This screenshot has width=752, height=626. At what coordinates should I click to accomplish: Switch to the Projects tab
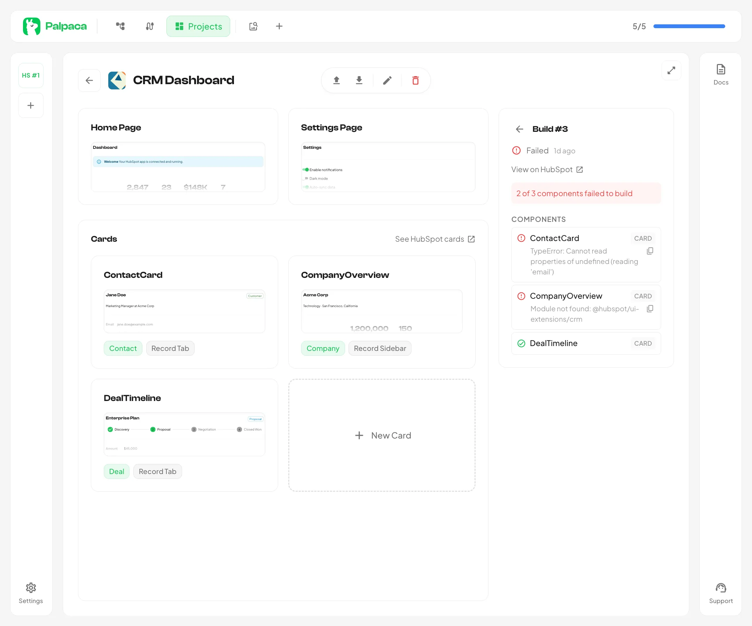(198, 26)
